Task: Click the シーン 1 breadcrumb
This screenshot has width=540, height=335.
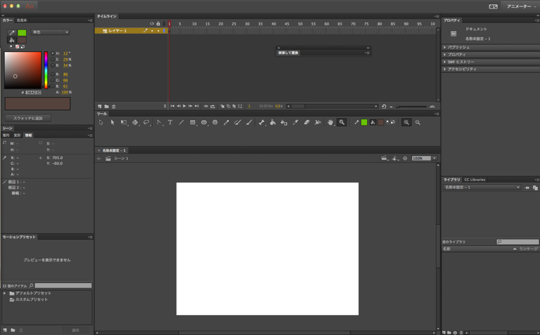Action: (121, 158)
